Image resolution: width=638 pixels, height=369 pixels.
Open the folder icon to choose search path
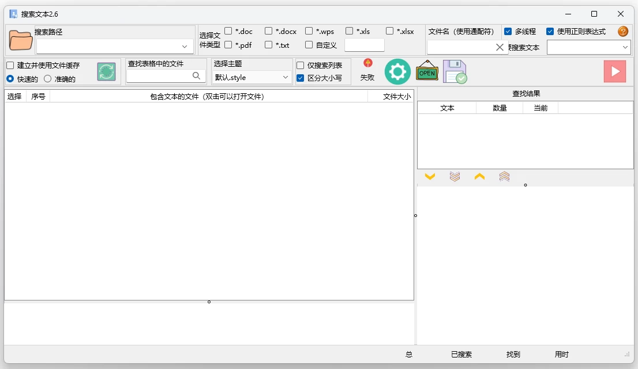(x=20, y=40)
